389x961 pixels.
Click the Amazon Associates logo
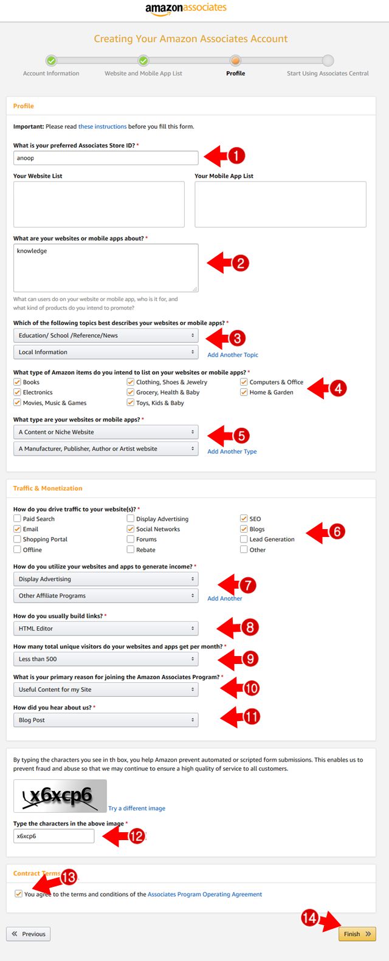(194, 9)
